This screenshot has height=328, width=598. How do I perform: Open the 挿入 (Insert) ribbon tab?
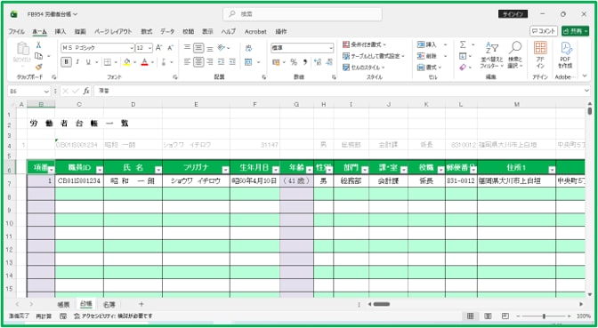coord(61,32)
